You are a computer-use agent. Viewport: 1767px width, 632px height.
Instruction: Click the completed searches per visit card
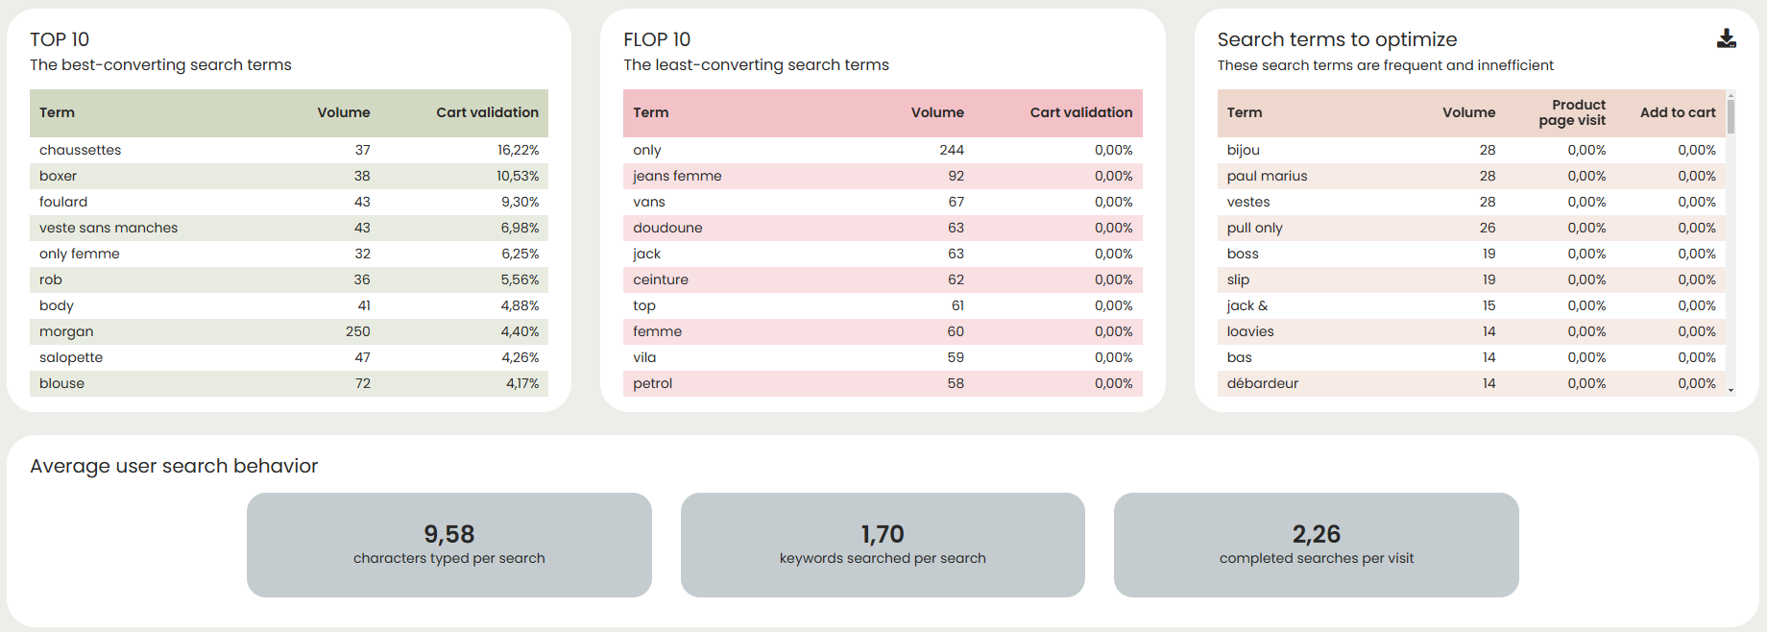(1316, 545)
